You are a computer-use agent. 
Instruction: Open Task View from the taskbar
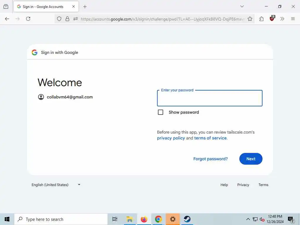[x=115, y=219]
